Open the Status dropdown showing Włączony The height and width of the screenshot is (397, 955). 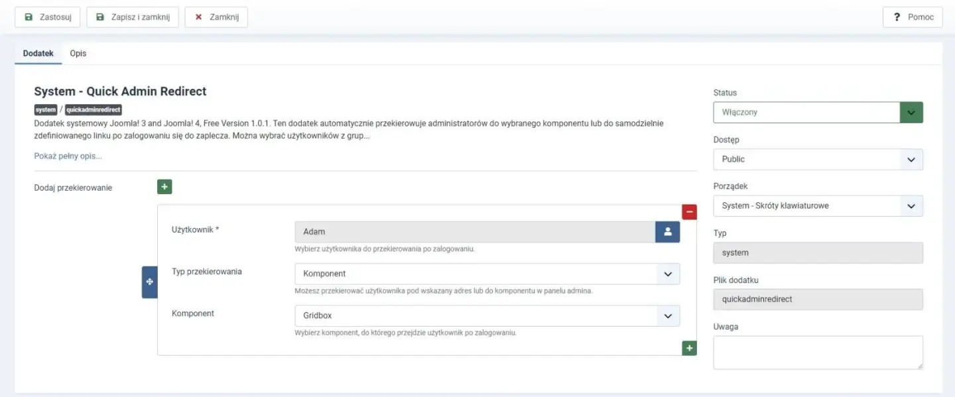818,113
